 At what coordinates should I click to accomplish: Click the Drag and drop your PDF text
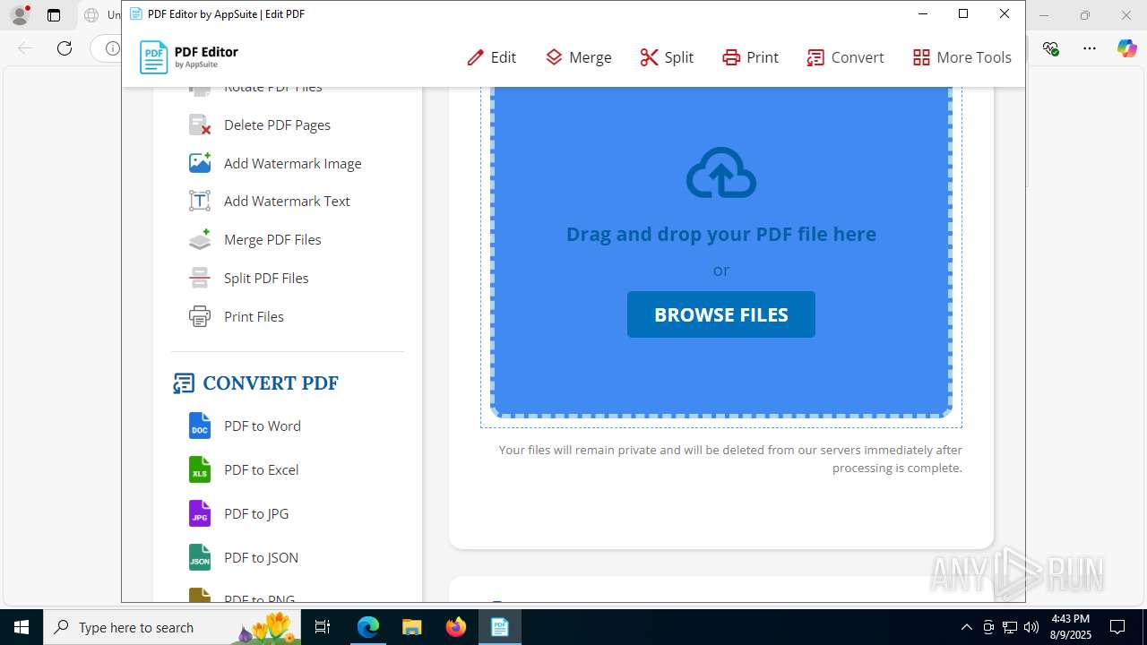pos(721,234)
